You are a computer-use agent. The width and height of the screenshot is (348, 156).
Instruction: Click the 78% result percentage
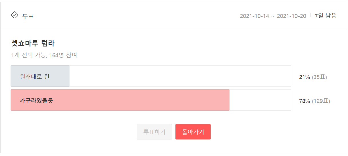(x=304, y=101)
